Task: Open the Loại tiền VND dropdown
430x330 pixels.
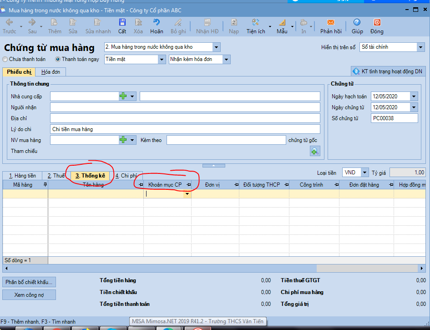Action: (364, 173)
